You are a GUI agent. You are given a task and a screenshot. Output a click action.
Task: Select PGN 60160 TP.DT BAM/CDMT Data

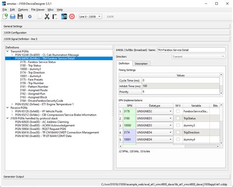coord(43,136)
